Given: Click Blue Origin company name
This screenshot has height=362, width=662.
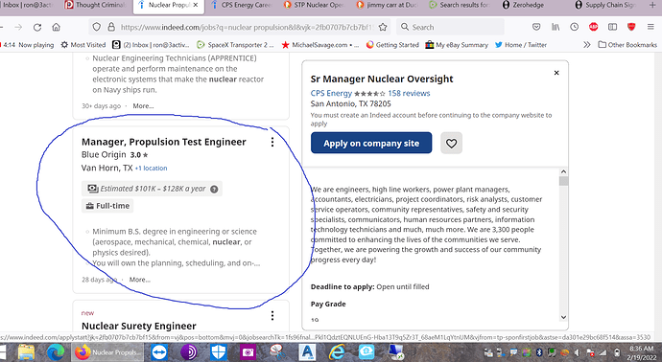Looking at the screenshot, I should point(104,154).
